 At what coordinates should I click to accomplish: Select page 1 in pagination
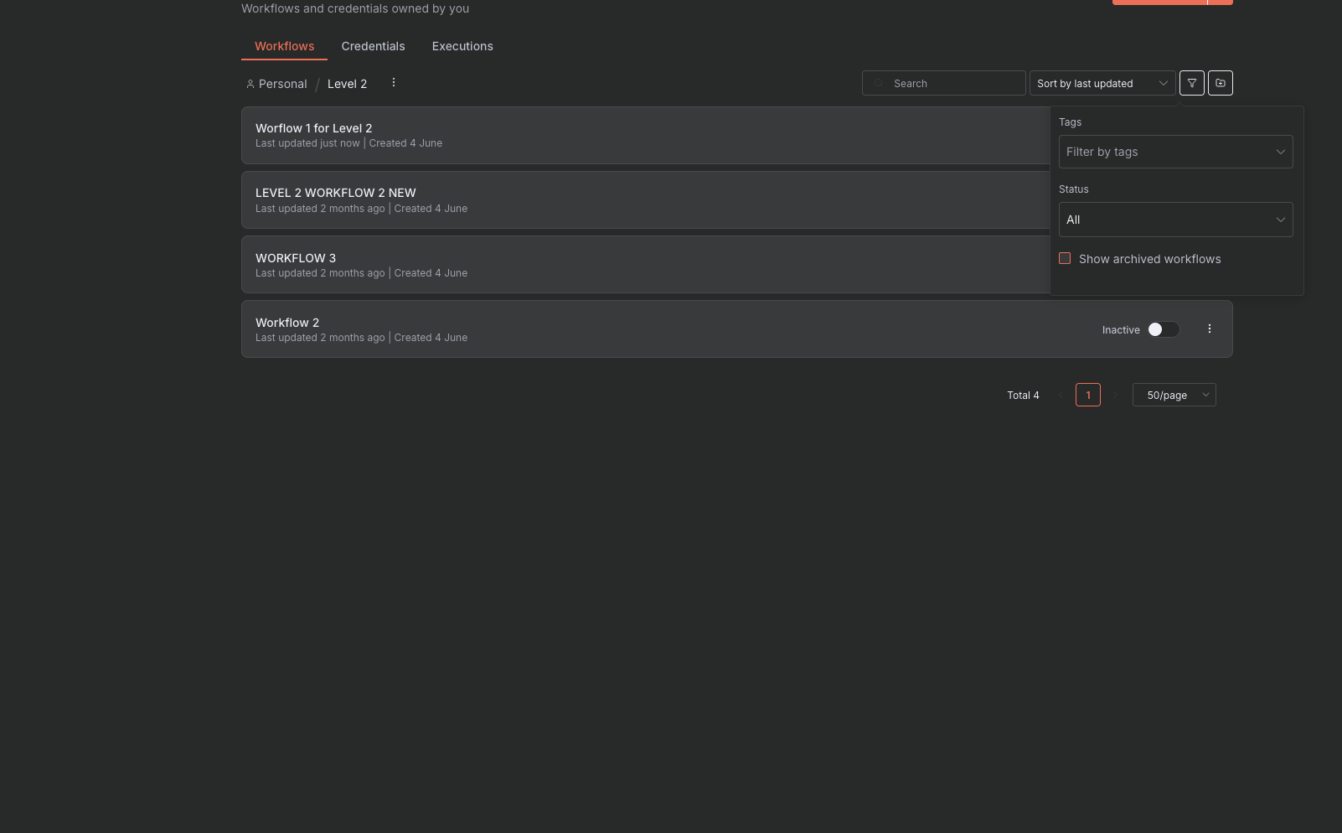click(1087, 395)
